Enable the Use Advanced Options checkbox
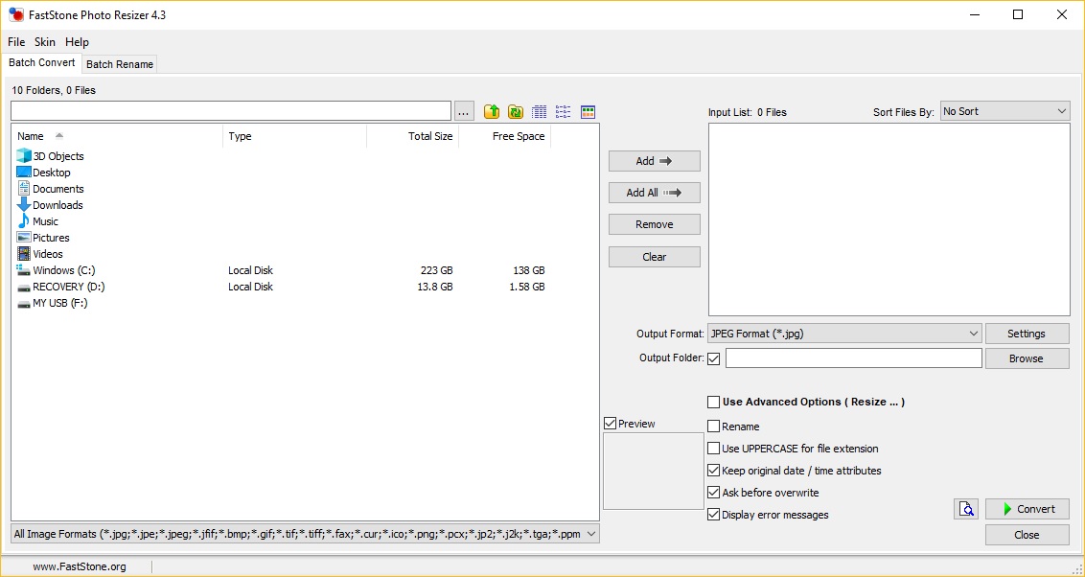This screenshot has height=577, width=1085. point(714,402)
